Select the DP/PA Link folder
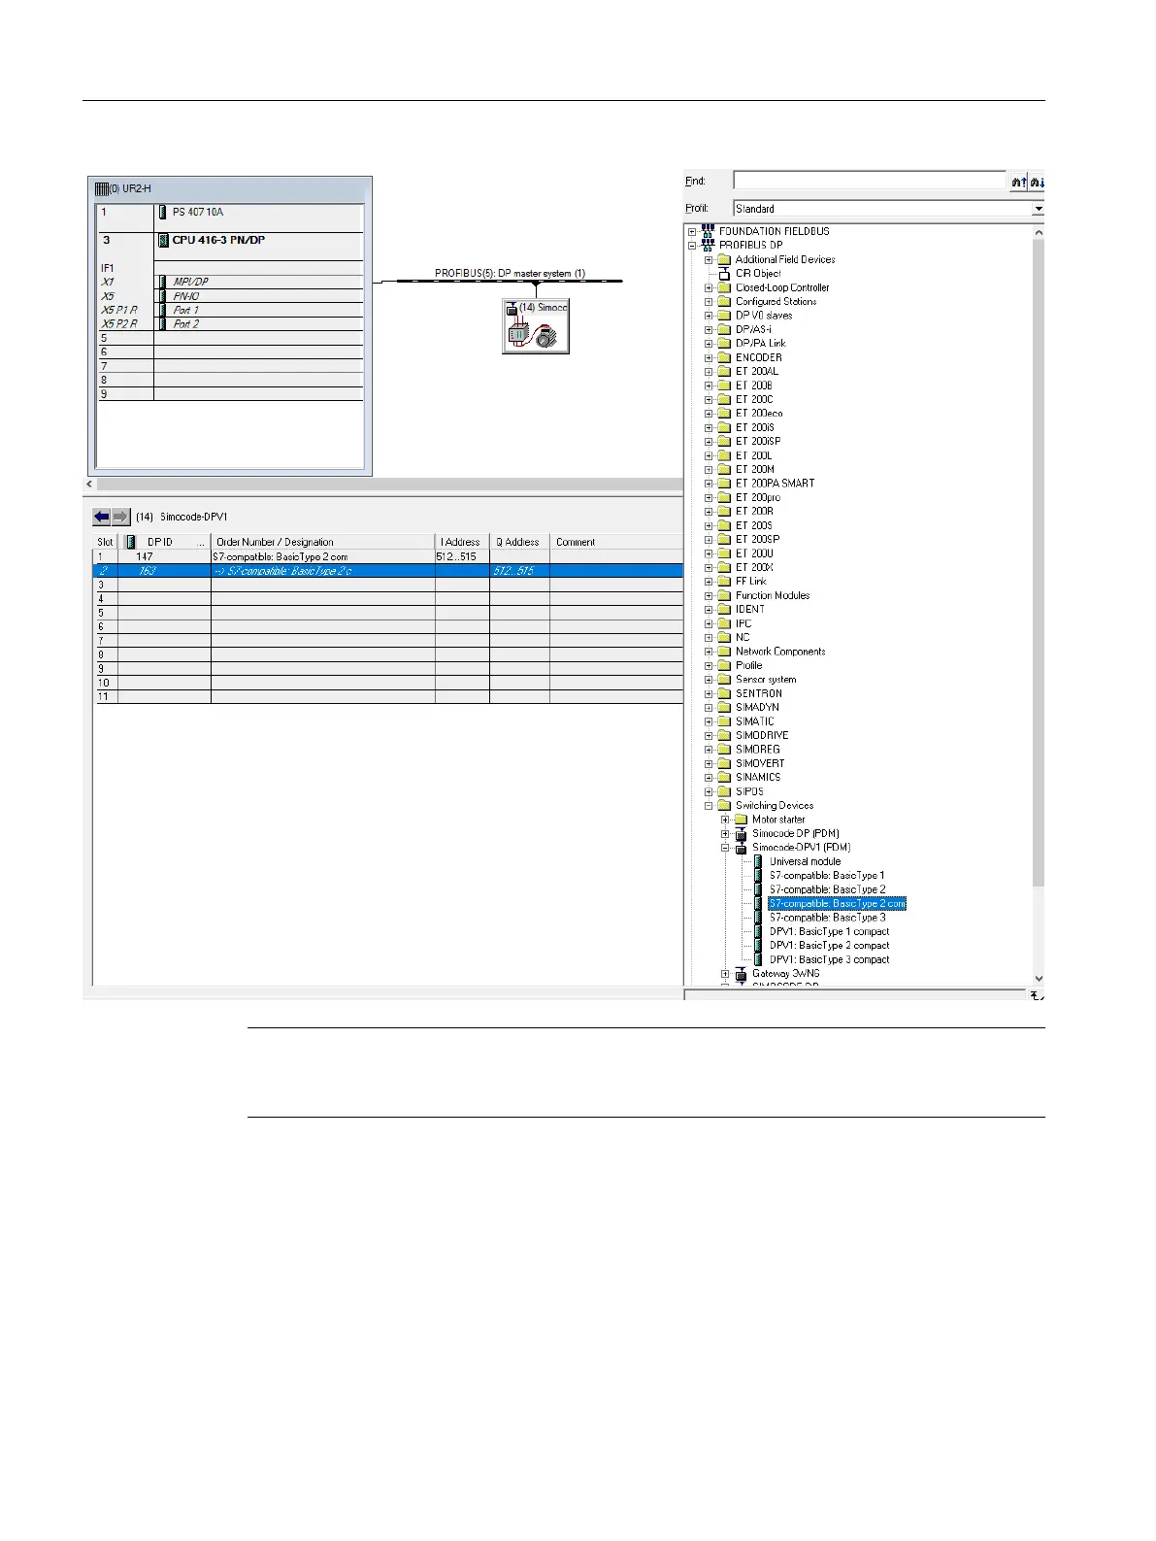 pos(760,343)
